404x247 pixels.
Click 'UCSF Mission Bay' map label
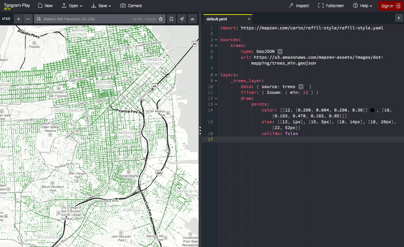(x=156, y=113)
